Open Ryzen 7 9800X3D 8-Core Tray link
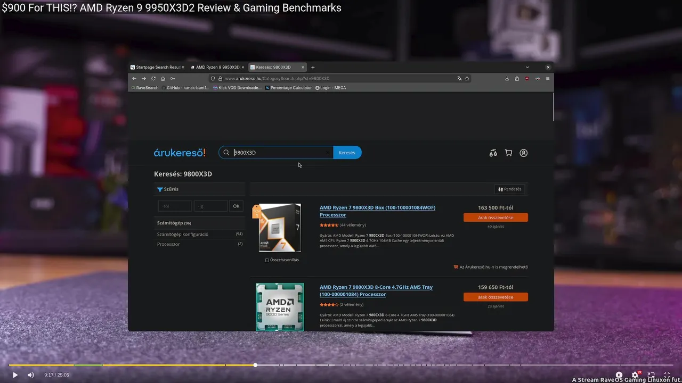 tap(376, 290)
